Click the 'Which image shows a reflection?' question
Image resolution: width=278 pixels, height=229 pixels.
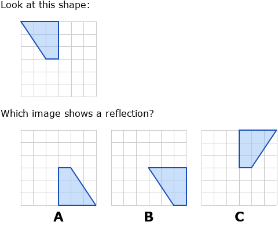[x=77, y=113]
